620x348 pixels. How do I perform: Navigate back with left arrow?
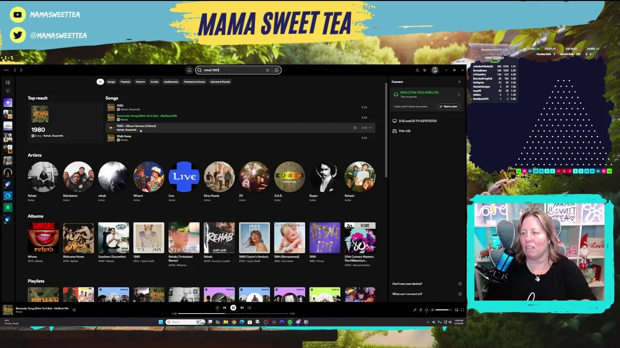coord(15,70)
